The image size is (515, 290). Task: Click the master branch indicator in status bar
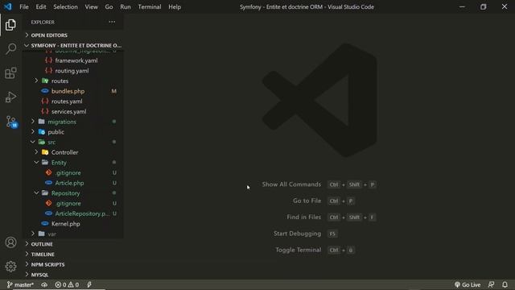[20, 284]
